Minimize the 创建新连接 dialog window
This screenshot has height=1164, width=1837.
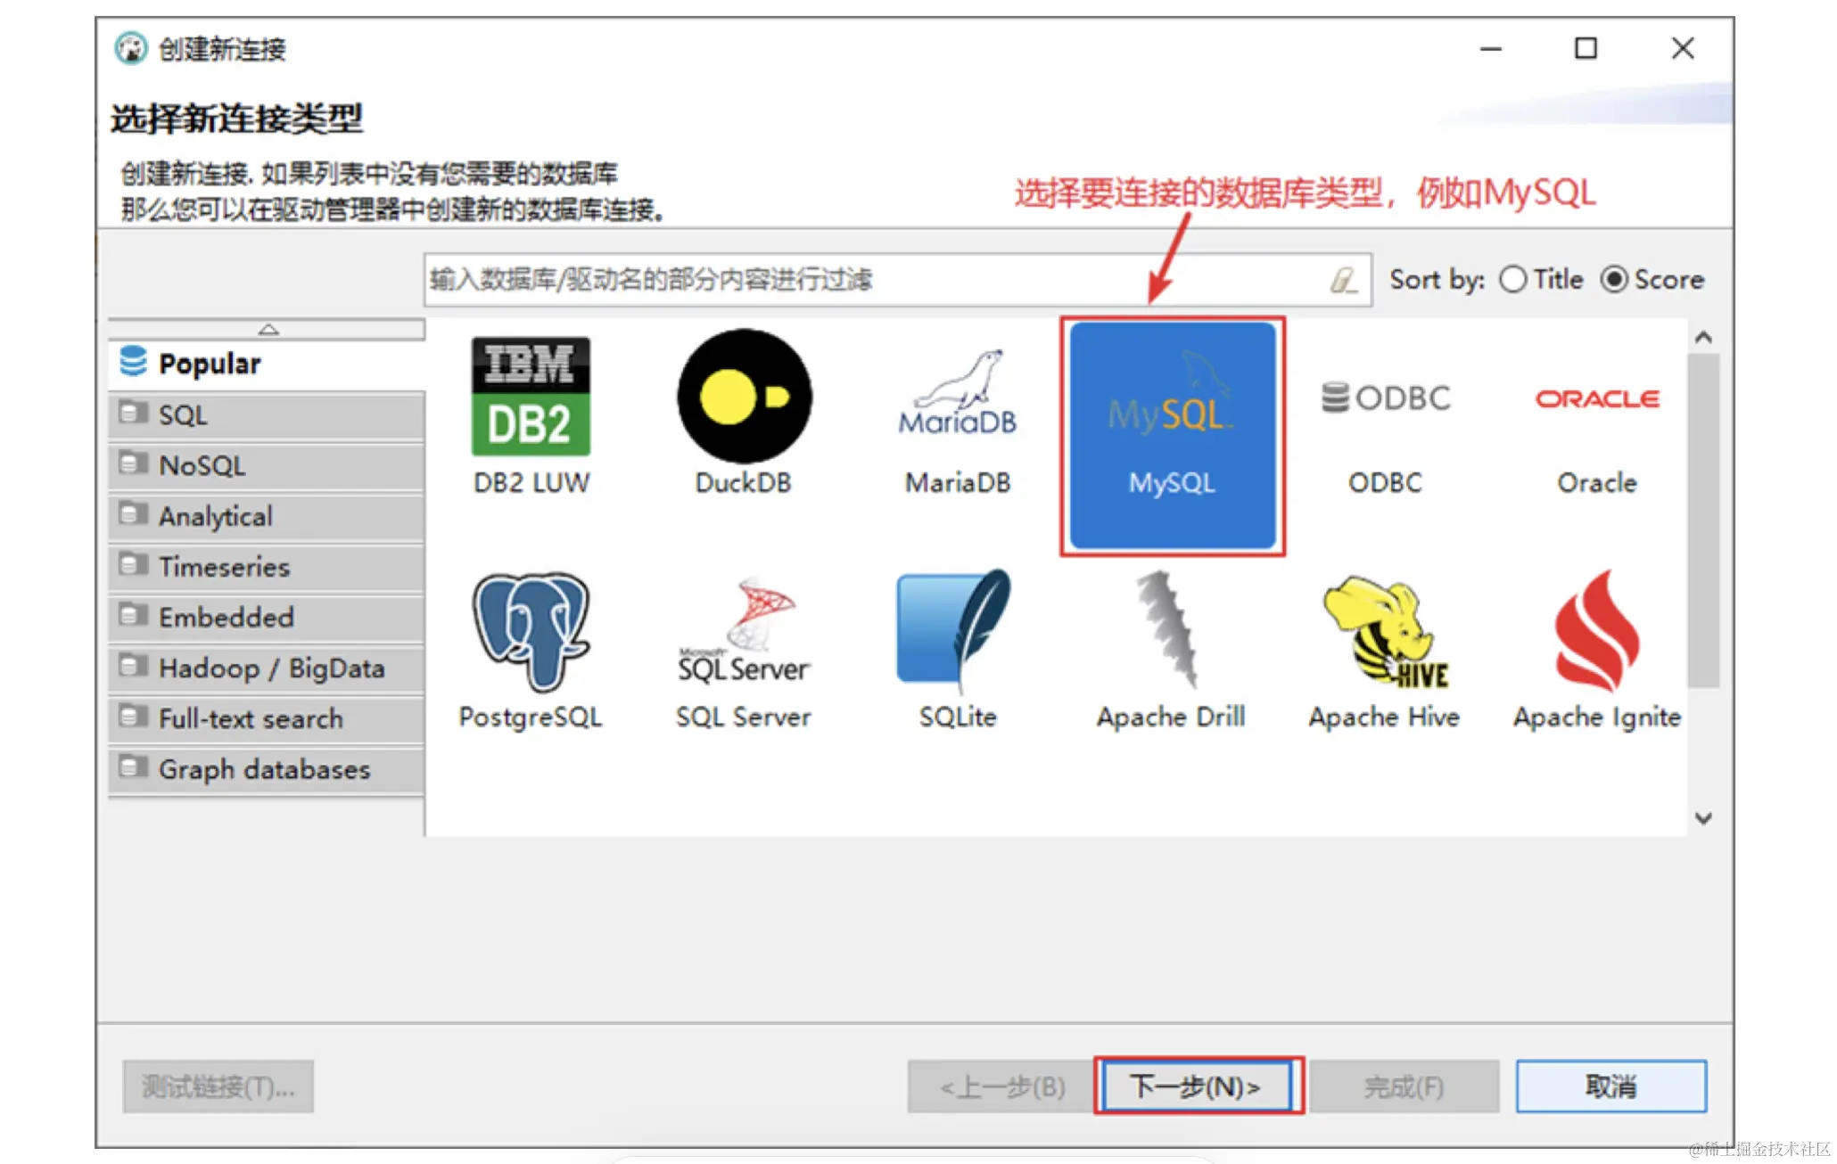pyautogui.click(x=1491, y=48)
